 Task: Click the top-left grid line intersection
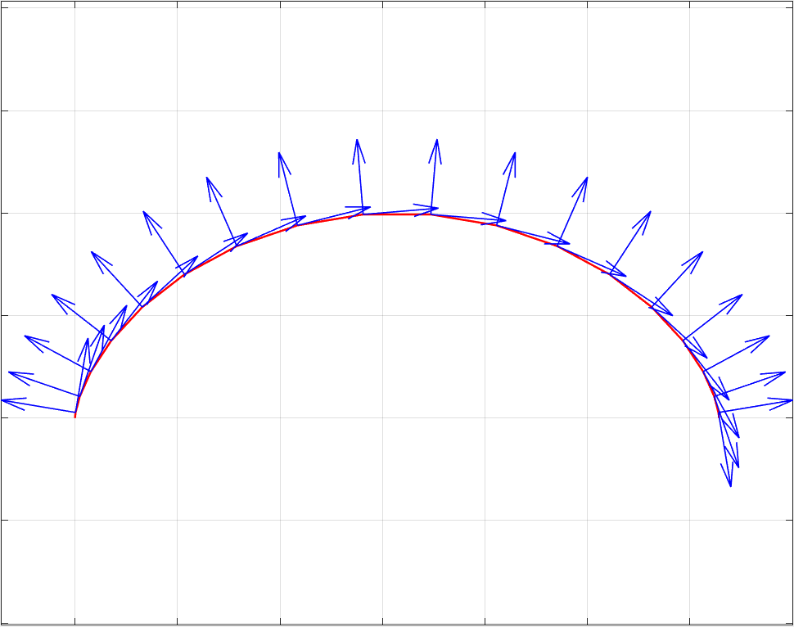pyautogui.click(x=75, y=111)
